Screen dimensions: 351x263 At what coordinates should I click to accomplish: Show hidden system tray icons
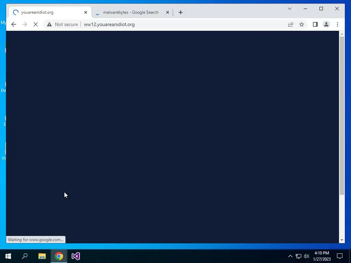(290, 256)
